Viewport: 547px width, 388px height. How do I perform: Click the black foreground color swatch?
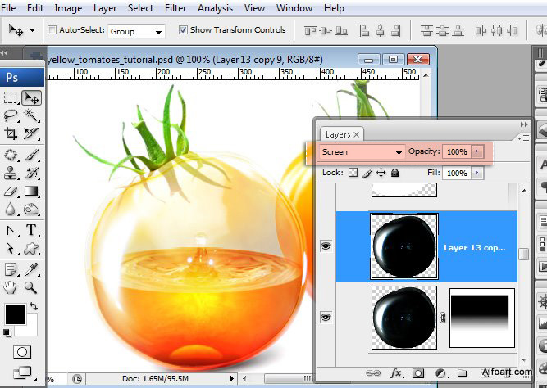click(x=15, y=313)
